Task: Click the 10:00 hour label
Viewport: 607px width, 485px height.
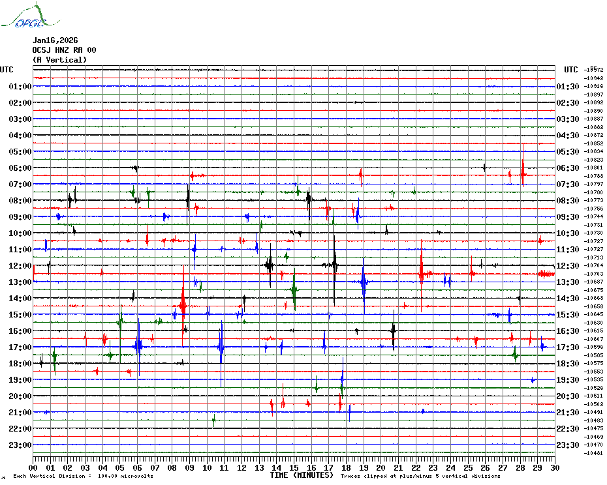Action: coord(20,233)
